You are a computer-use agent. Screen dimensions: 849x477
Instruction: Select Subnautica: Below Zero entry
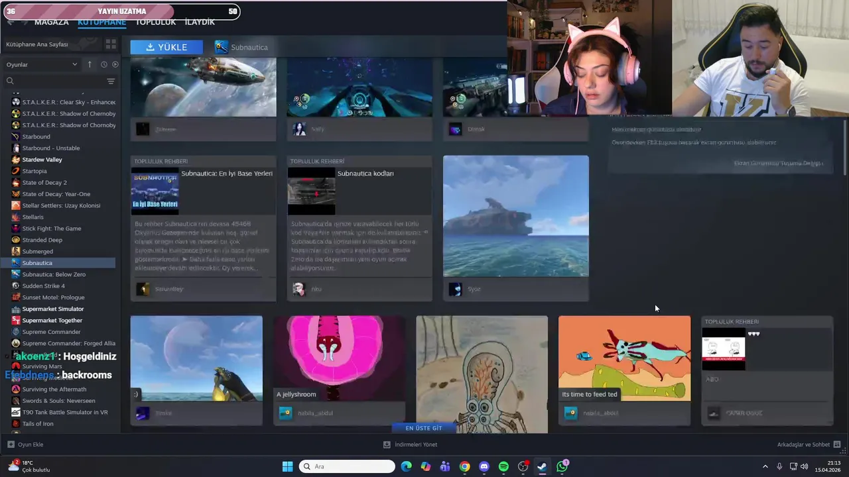point(54,274)
